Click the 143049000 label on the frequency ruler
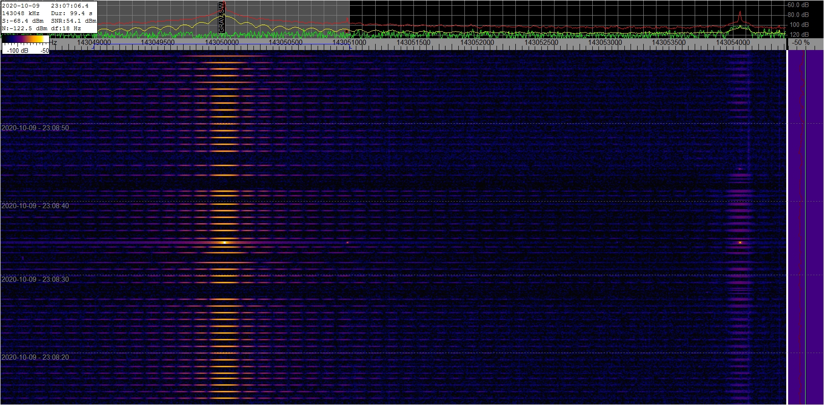Viewport: 824px width, 405px height. (94, 42)
